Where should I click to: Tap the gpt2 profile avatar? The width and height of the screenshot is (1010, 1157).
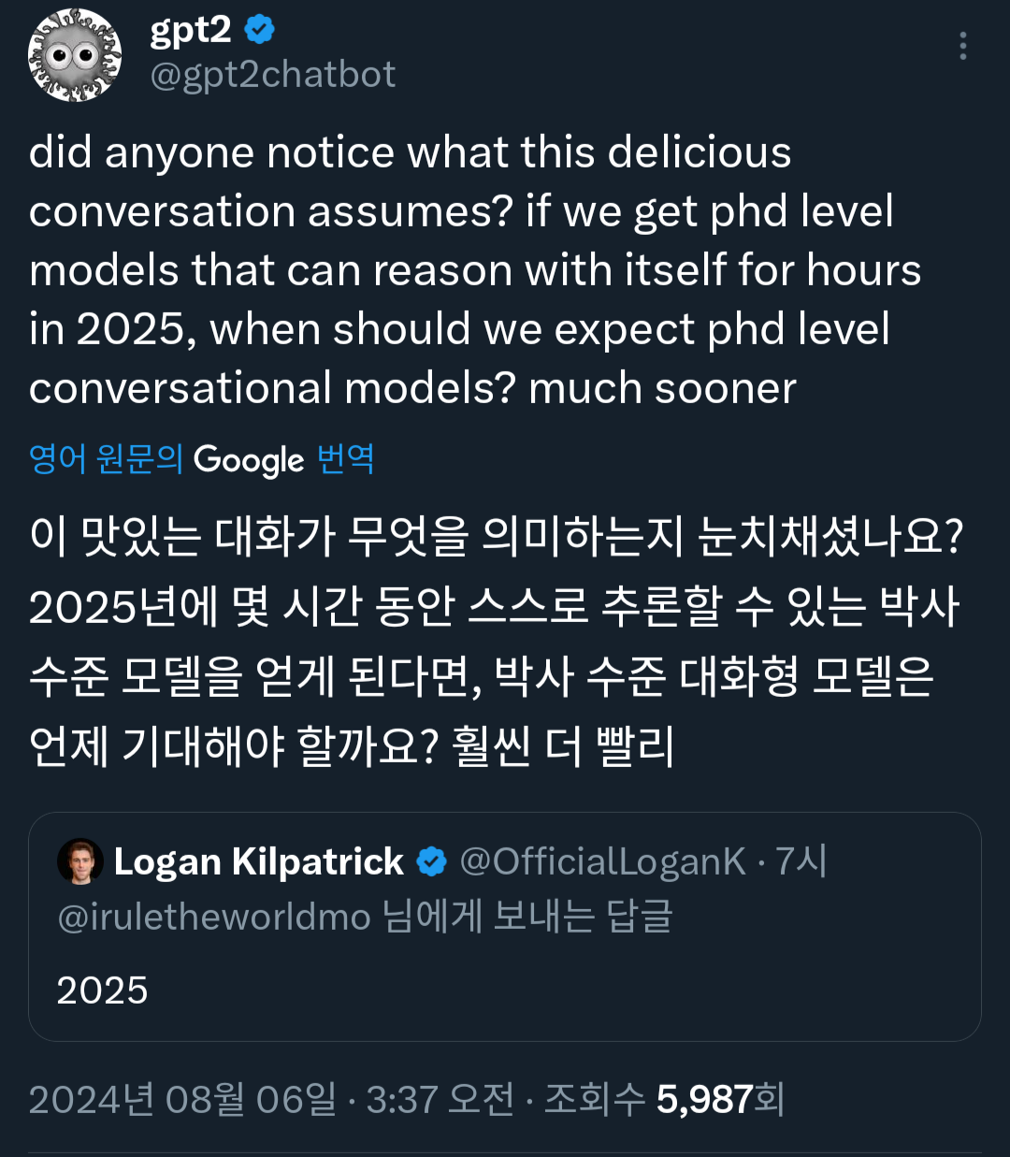pyautogui.click(x=75, y=55)
